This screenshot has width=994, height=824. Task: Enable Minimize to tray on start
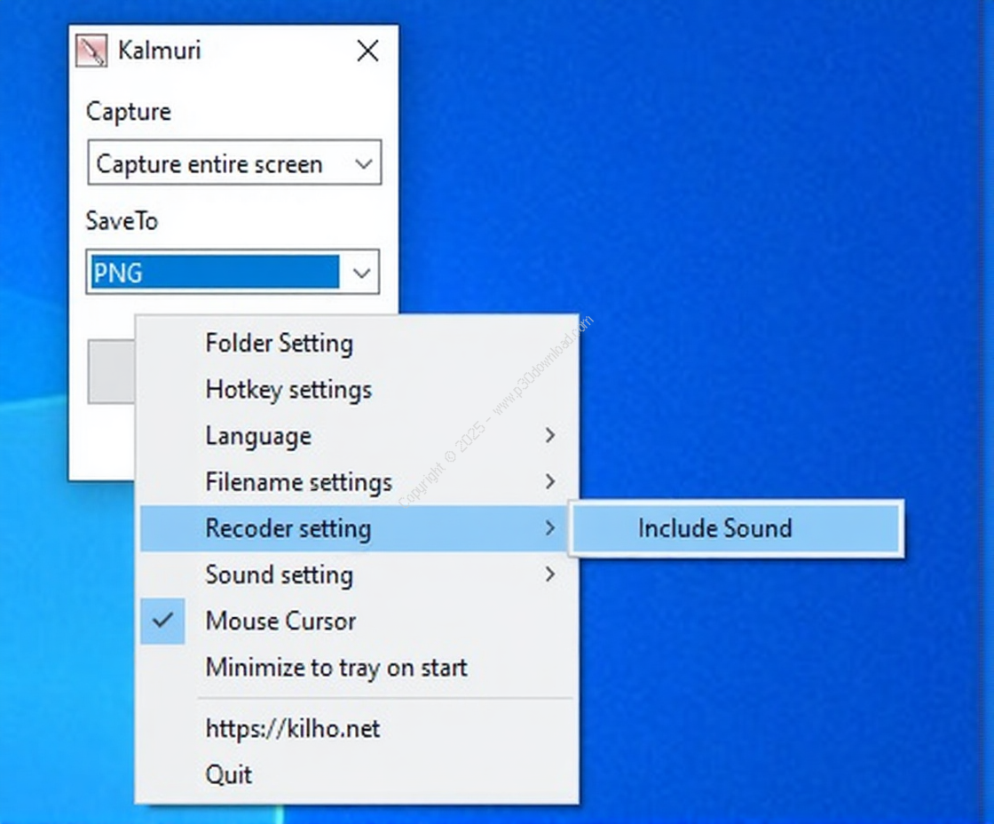pos(335,667)
